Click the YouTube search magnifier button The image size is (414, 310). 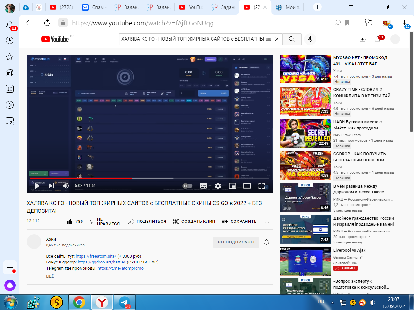[292, 39]
